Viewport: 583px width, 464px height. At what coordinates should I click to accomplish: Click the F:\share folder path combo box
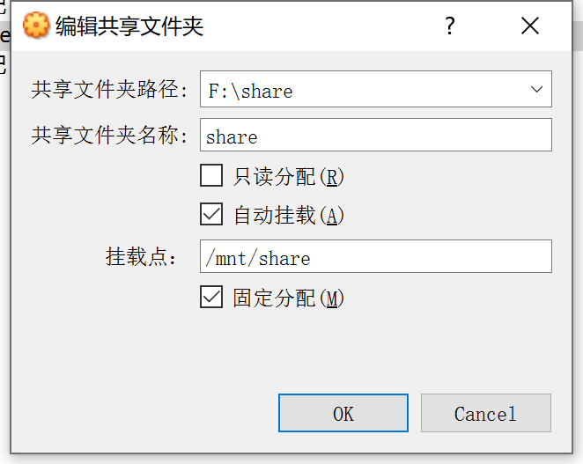tap(361, 90)
